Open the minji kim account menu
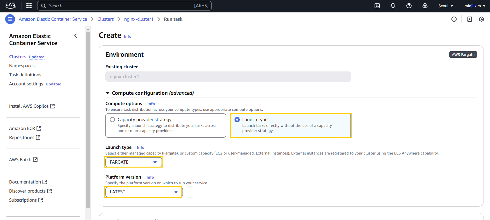The image size is (490, 220). point(475,6)
